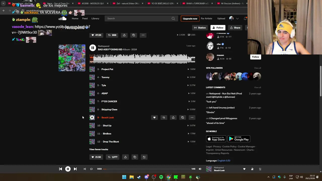View all followers
322x181 pixels.
258,68
